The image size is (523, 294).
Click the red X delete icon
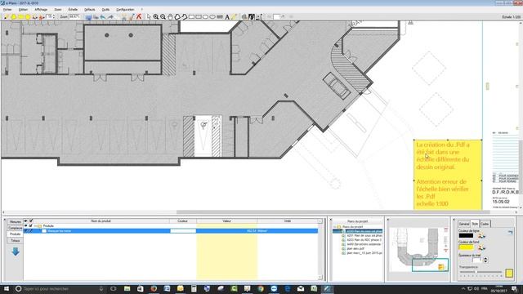point(139,16)
